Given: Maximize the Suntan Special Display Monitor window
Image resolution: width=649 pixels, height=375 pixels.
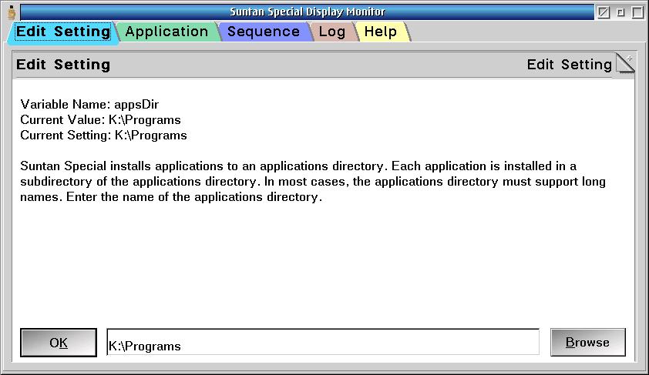Looking at the screenshot, I should point(637,12).
